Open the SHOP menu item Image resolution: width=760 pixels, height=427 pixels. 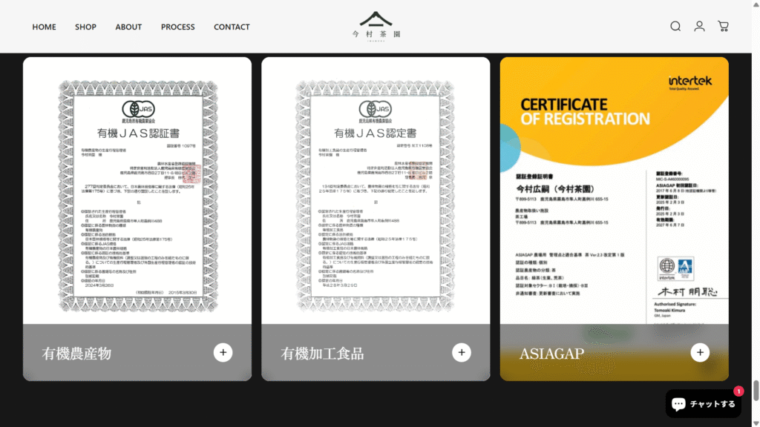pyautogui.click(x=85, y=27)
